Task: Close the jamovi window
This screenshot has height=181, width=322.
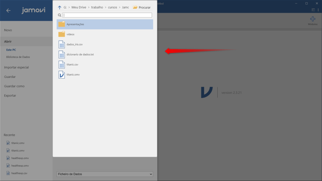Action: (x=317, y=3)
